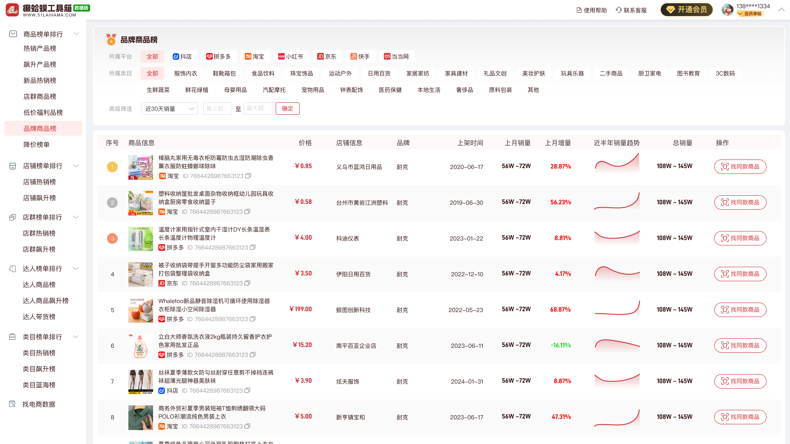The image size is (790, 444).
Task: Open the 温度计 product thumbnail
Action: [140, 238]
